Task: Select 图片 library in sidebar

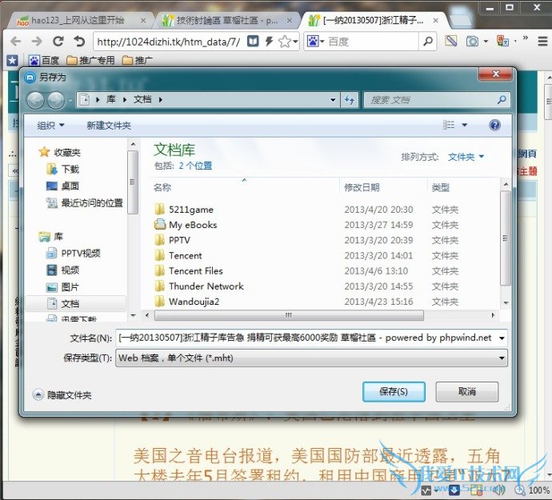Action: tap(62, 287)
